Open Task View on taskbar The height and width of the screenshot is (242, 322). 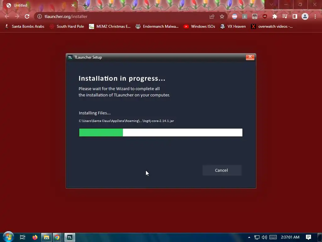22,237
